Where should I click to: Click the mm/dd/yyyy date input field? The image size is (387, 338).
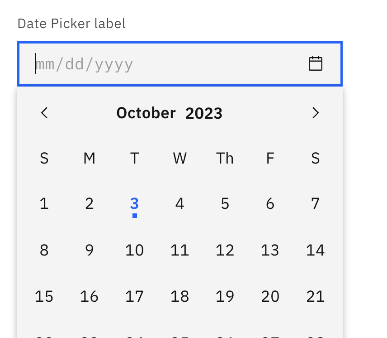point(136,63)
